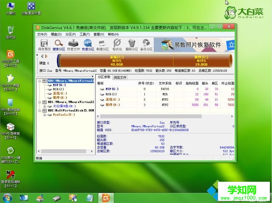Collapse the HD1 VMware disk tree node
This screenshot has height=203, width=272.
40,102
